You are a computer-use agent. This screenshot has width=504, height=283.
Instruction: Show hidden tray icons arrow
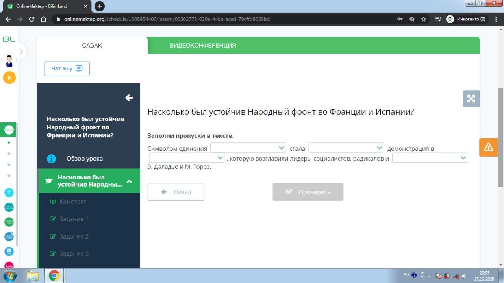tap(430, 276)
